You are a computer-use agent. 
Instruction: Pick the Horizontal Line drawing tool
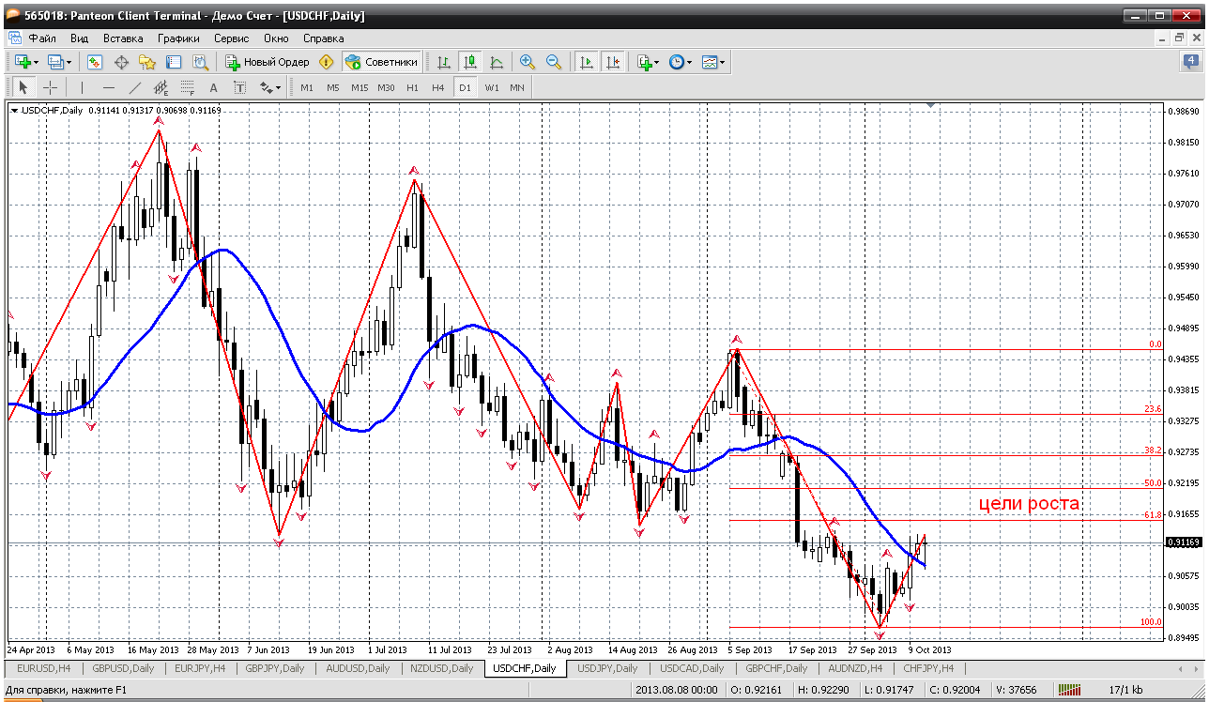point(109,87)
